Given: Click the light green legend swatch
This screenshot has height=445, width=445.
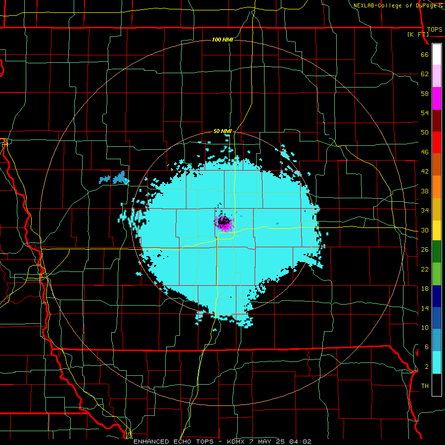Looking at the screenshot, I should (x=437, y=274).
